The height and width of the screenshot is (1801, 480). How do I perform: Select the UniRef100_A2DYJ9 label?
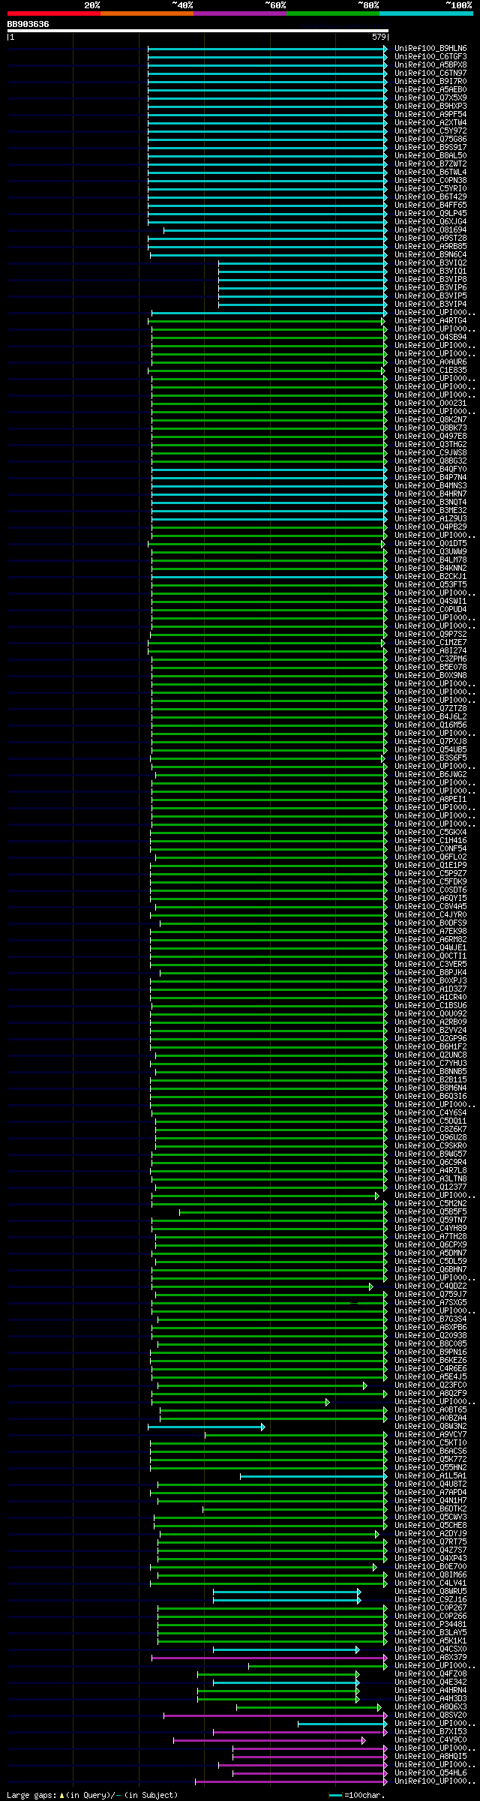click(430, 1534)
